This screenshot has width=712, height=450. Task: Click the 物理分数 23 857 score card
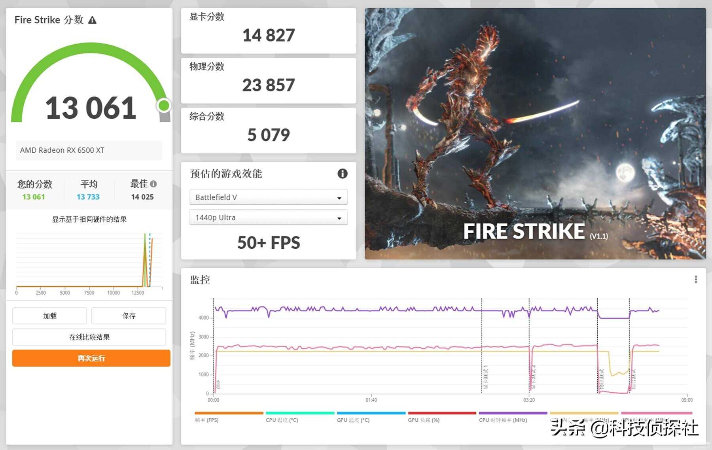(269, 81)
